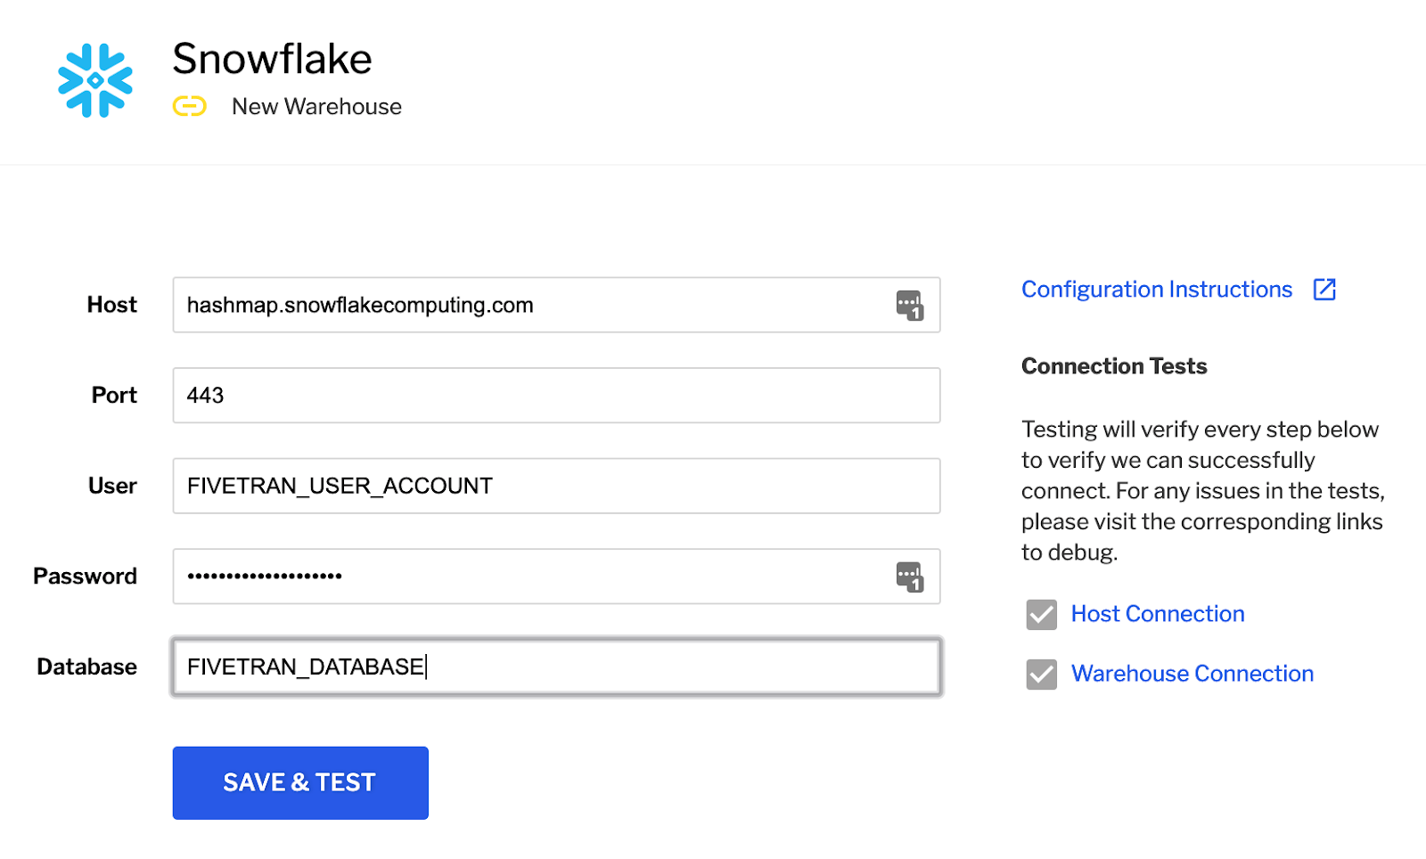Click the Snowflake page title
Viewport: 1426px width, 859px height.
(x=273, y=59)
